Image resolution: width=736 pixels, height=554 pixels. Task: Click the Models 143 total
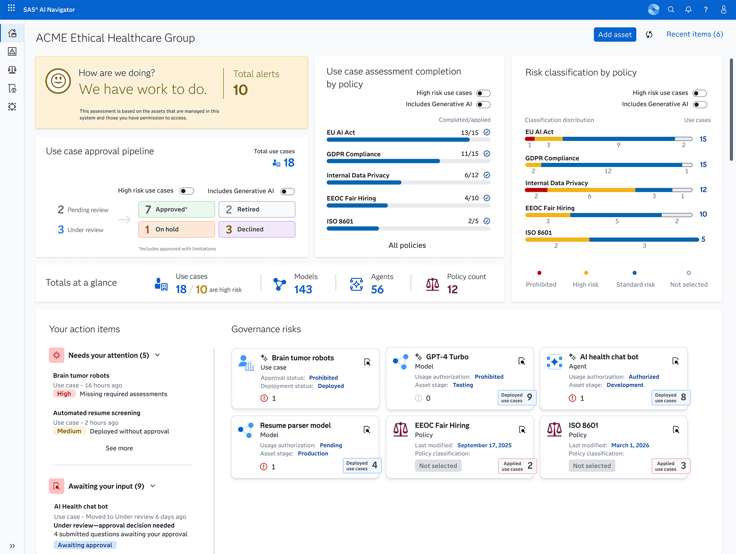coord(303,290)
